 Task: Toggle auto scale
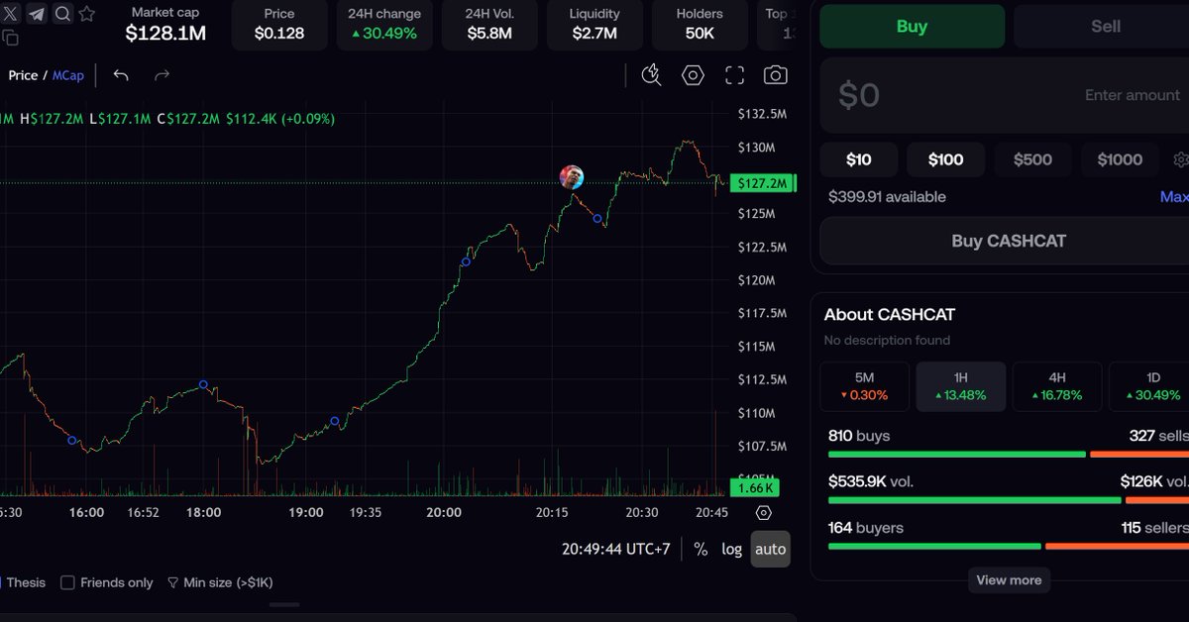click(770, 549)
